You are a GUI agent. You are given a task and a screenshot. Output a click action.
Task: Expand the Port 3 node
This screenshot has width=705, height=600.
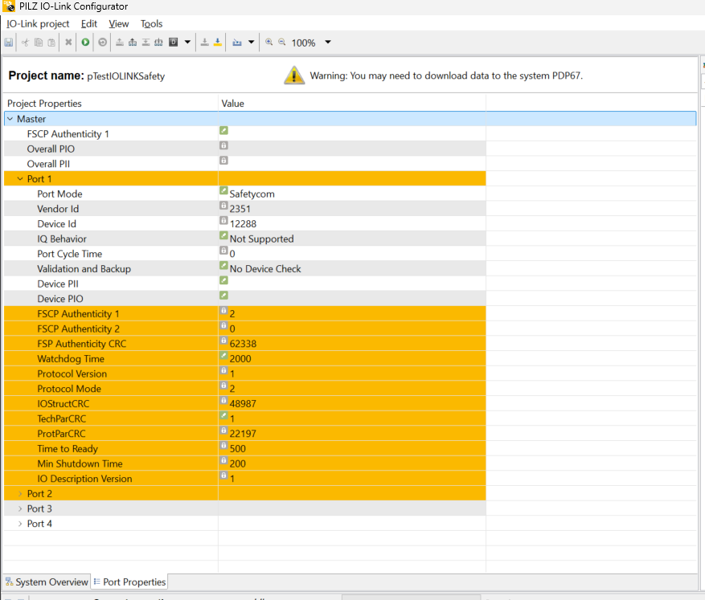click(x=20, y=508)
